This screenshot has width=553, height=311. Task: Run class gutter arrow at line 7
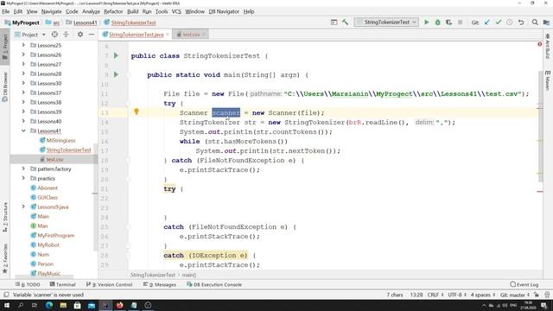pyautogui.click(x=116, y=55)
